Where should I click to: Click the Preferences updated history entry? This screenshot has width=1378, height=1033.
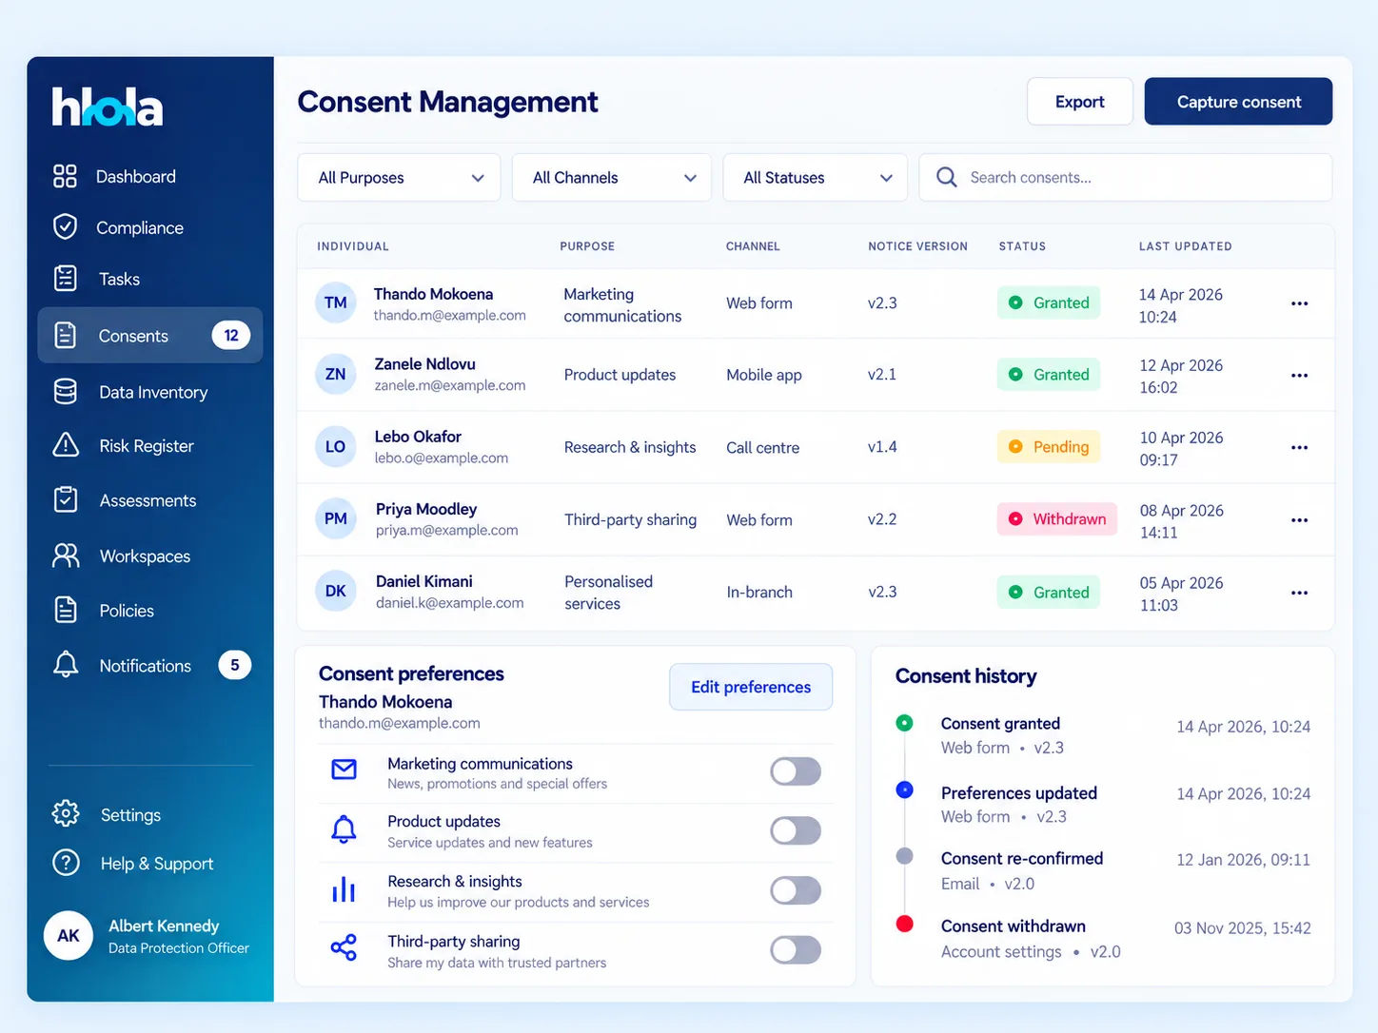click(1103, 805)
